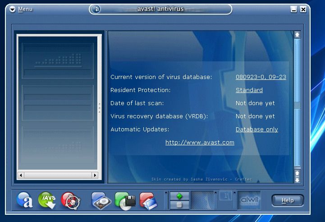Click the bottom-right scroll down arrow
Screen dimensions: 325x222
[297, 180]
